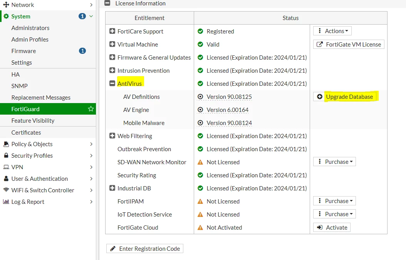Click the VPN laptop icon
The width and height of the screenshot is (406, 260).
coord(6,167)
